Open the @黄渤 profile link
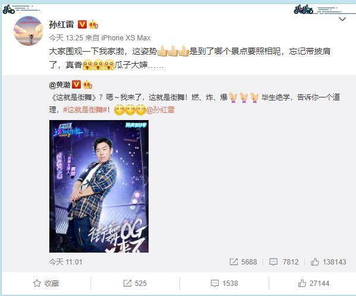Viewport: 356px width, 296px height. click(59, 85)
